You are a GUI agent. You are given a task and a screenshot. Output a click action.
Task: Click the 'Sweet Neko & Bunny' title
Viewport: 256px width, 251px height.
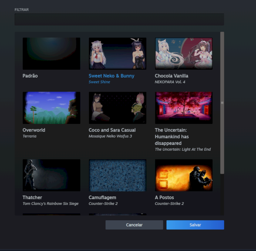(x=111, y=76)
